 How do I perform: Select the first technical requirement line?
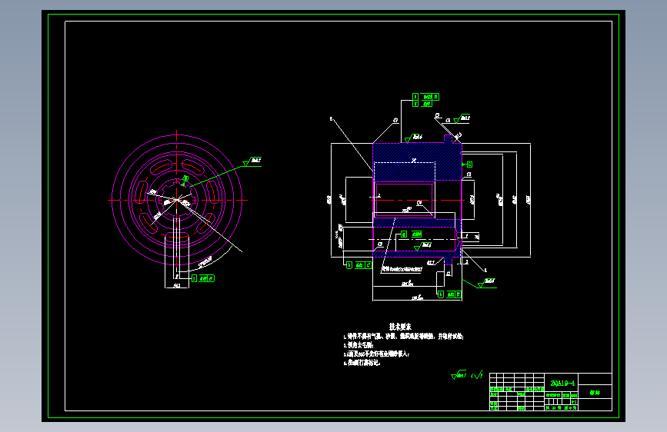click(x=403, y=337)
